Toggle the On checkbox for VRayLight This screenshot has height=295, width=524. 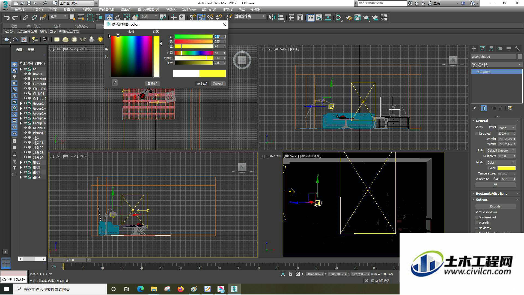pyautogui.click(x=477, y=127)
